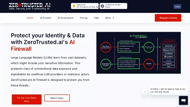The width and height of the screenshot is (190, 107).
Task: Open the FAQ page
Action: tap(96, 18)
